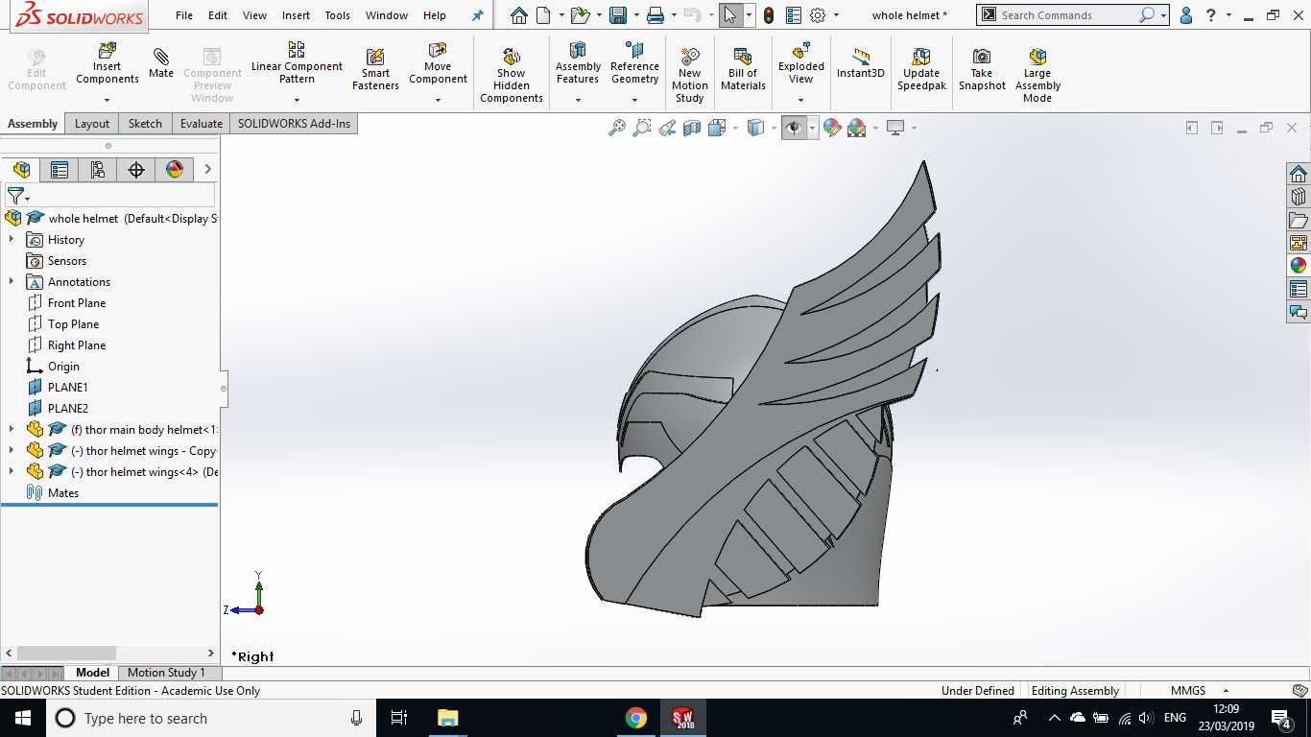Viewport: 1311px width, 737px height.
Task: Click the Previous View icon
Action: pos(667,128)
